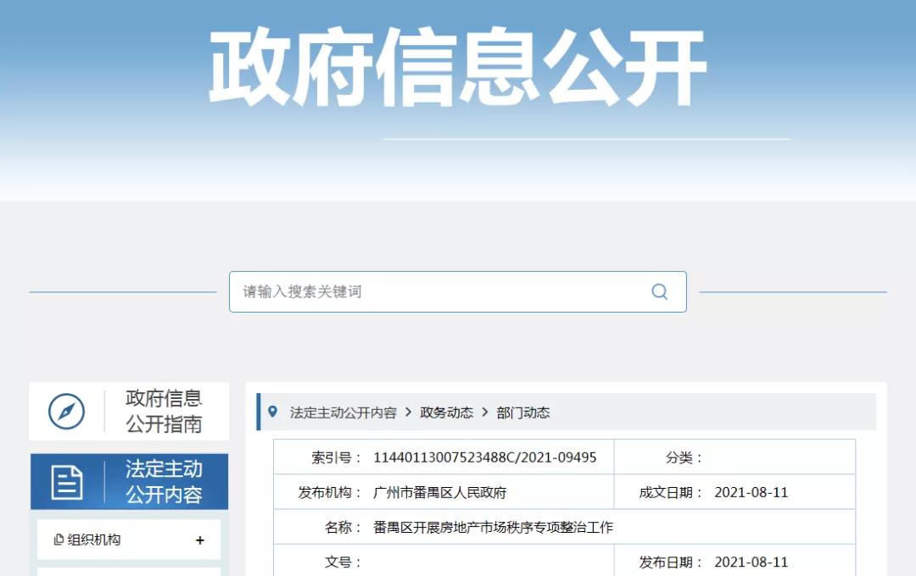
Task: Click the small icon before 组织机构
Action: click(59, 540)
